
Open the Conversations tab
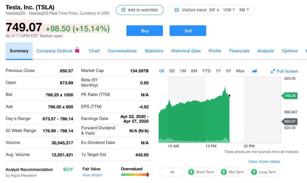click(122, 51)
